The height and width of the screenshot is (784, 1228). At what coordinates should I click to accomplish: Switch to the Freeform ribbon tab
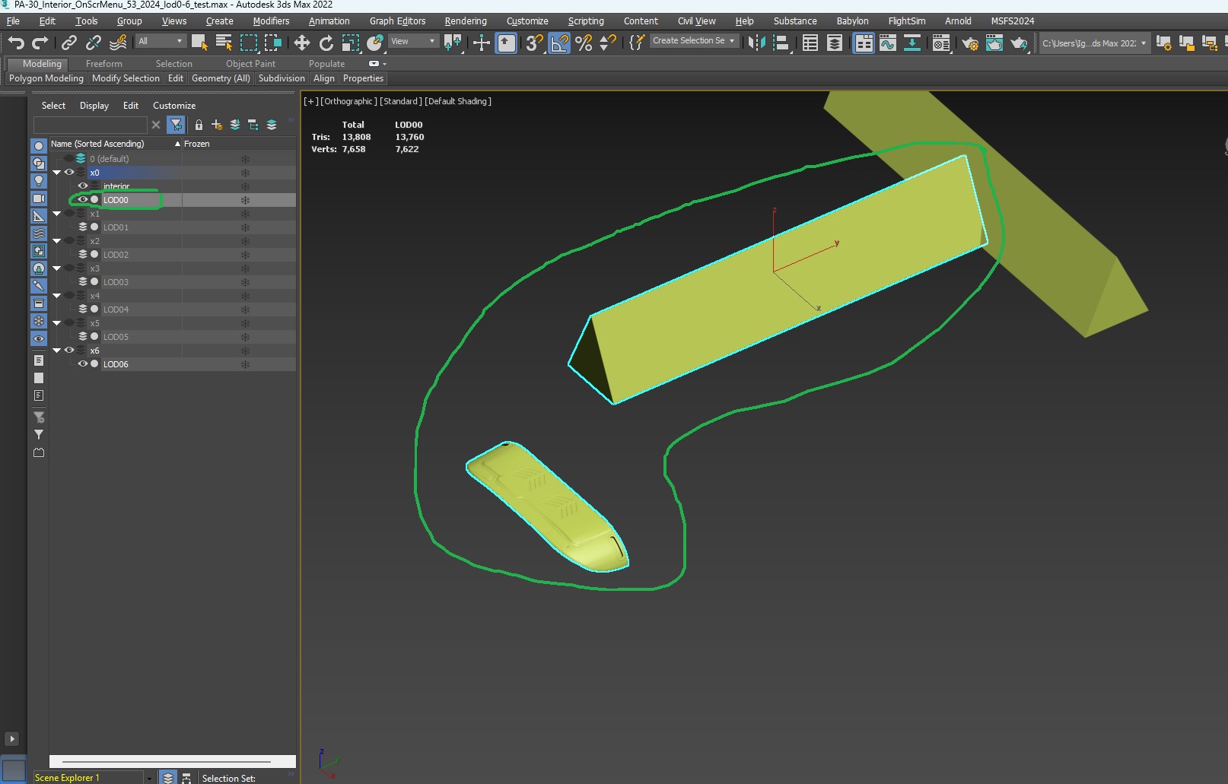[103, 64]
